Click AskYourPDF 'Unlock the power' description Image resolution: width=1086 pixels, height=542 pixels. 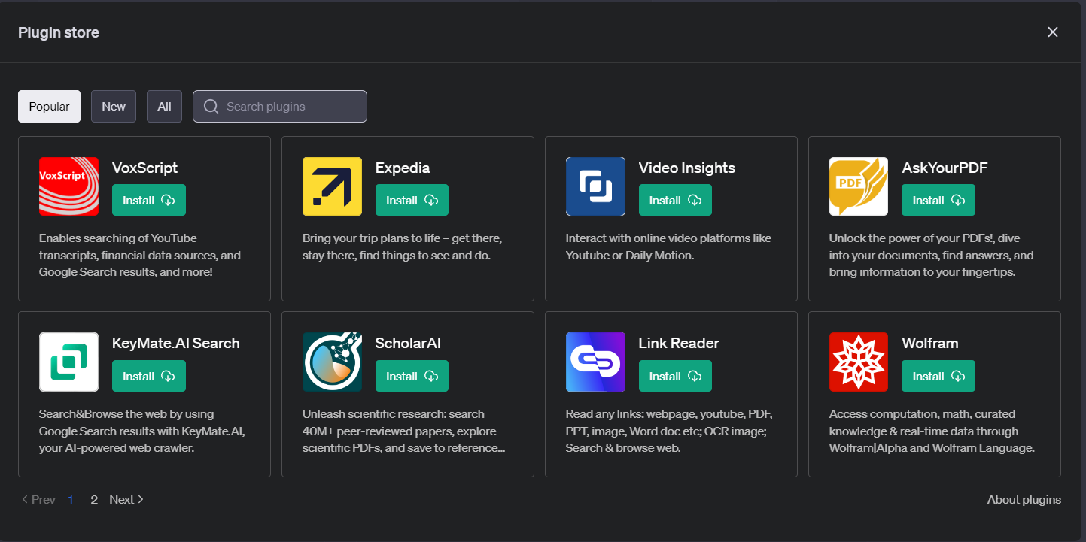[x=932, y=255]
